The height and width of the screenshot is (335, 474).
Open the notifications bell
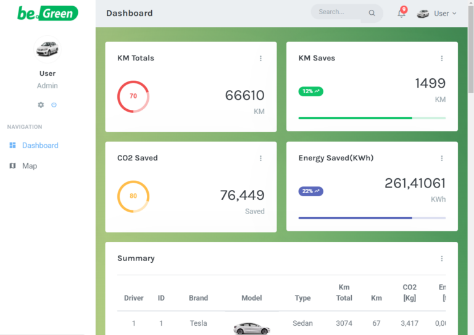point(401,14)
